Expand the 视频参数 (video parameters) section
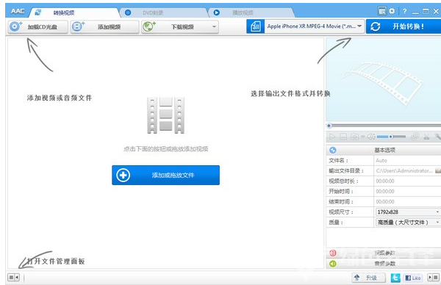Screen dimensions: 441x285 click(x=384, y=253)
